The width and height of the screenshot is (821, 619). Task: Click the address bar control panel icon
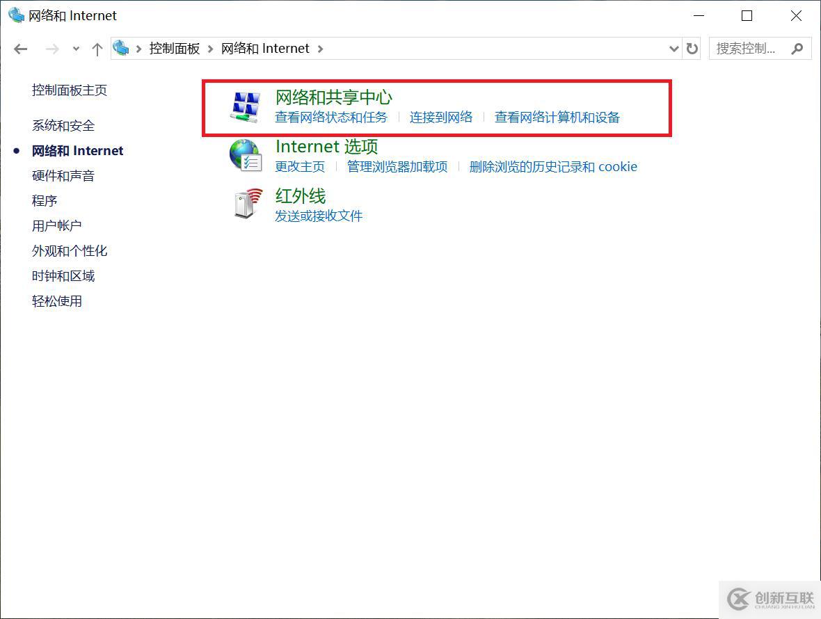[x=122, y=48]
